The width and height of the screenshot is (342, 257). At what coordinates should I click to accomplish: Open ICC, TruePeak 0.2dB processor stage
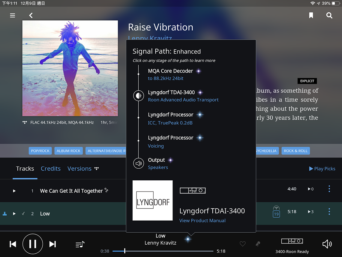click(x=170, y=123)
